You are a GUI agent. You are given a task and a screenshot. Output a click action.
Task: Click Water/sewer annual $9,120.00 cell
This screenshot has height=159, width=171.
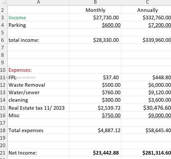click(x=146, y=92)
